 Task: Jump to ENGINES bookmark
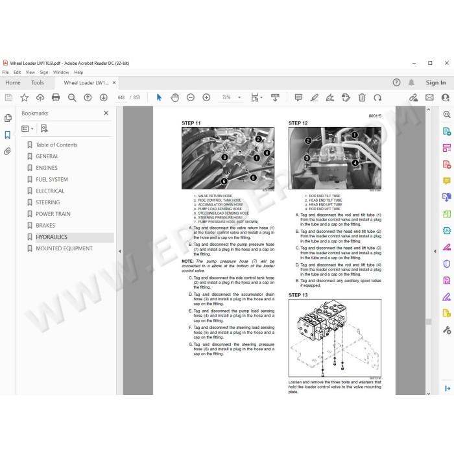pyautogui.click(x=47, y=168)
